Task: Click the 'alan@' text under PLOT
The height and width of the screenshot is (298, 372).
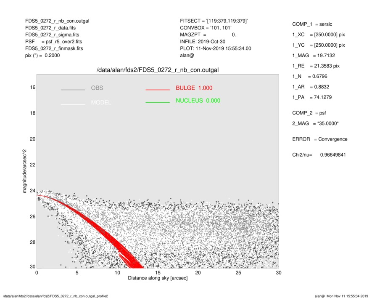Action: [187, 56]
